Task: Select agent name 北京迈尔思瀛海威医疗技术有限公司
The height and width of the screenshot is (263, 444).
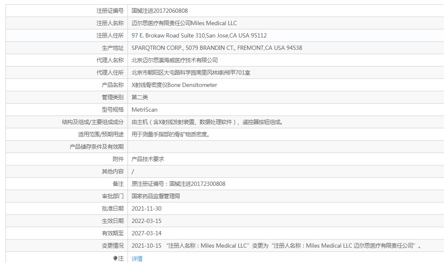Action: tap(175, 60)
